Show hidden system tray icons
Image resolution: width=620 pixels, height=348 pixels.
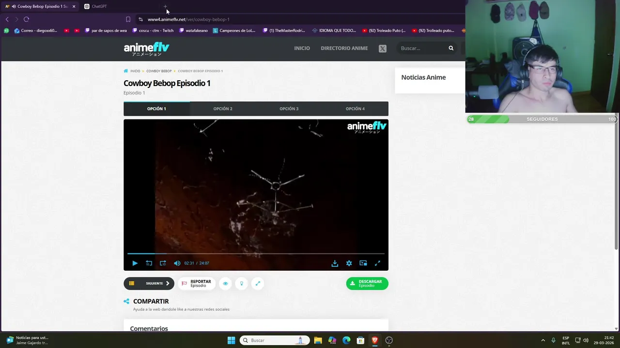tap(543, 340)
